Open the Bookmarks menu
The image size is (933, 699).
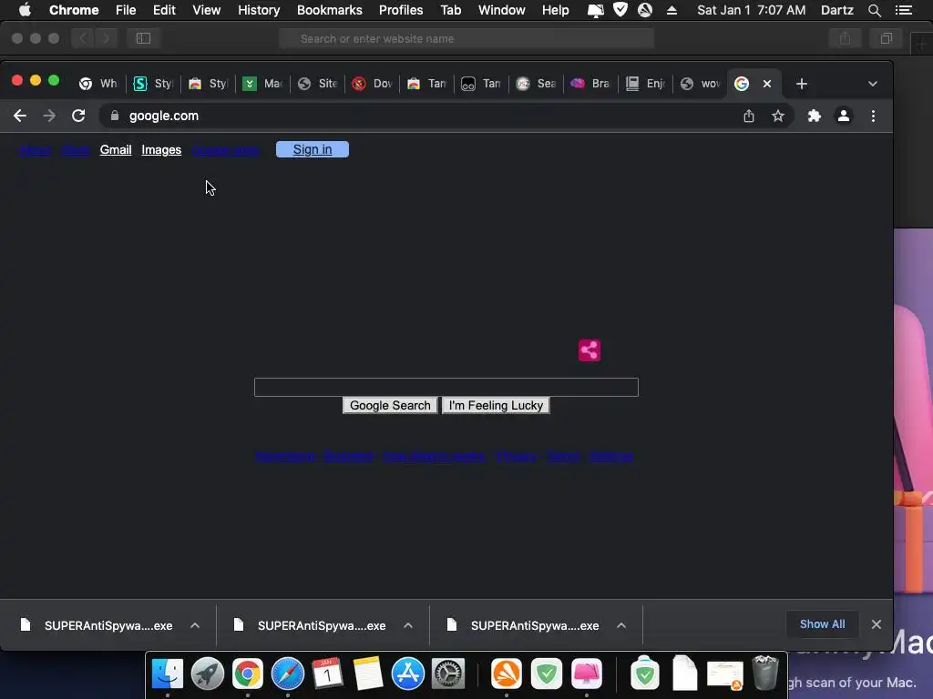point(330,10)
